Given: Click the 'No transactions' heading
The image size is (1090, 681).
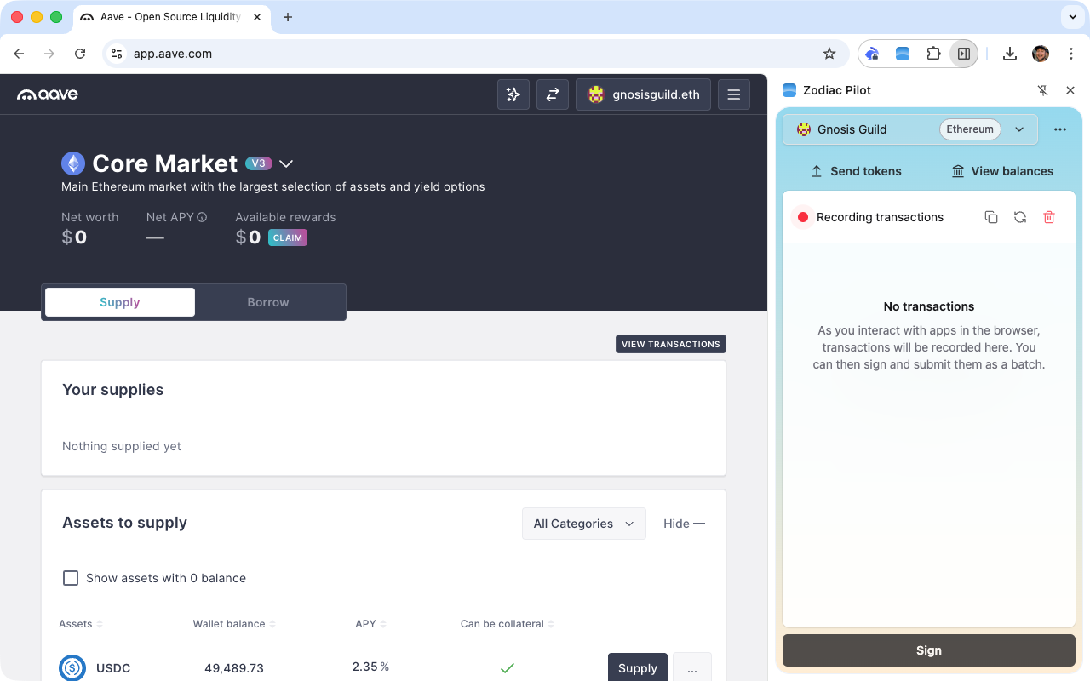Looking at the screenshot, I should [x=929, y=306].
